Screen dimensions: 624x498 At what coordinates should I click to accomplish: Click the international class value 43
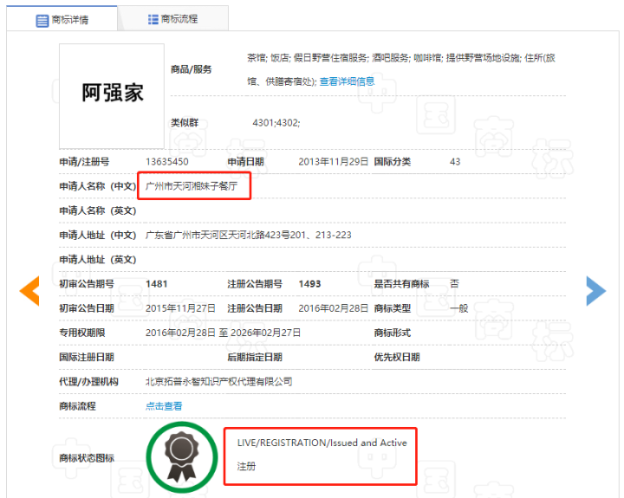455,162
